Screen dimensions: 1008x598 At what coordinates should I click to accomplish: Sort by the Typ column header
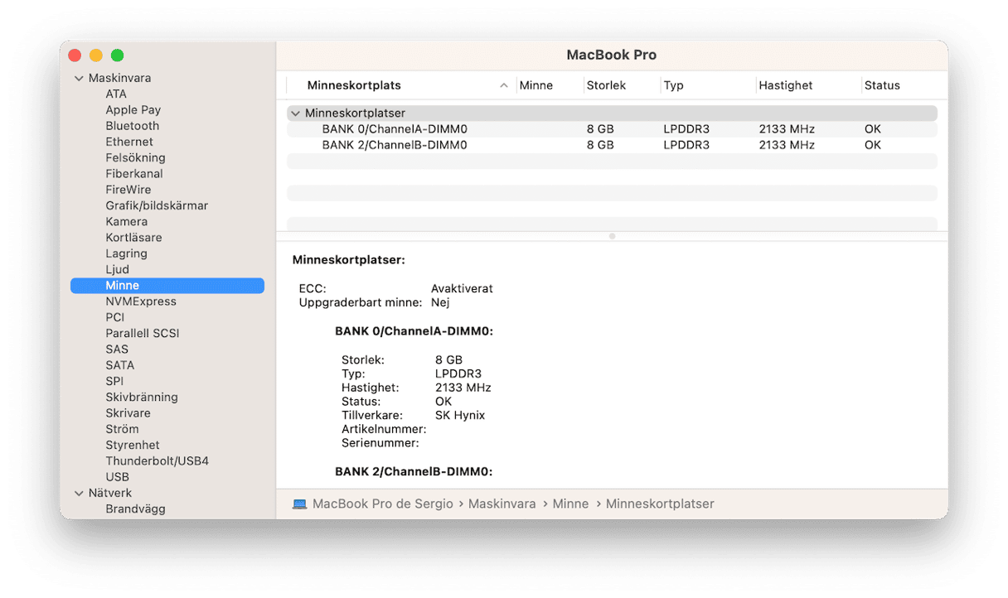click(673, 85)
